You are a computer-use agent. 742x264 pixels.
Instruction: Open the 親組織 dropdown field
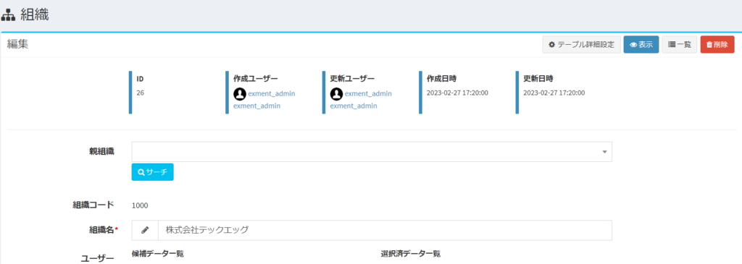(x=372, y=152)
